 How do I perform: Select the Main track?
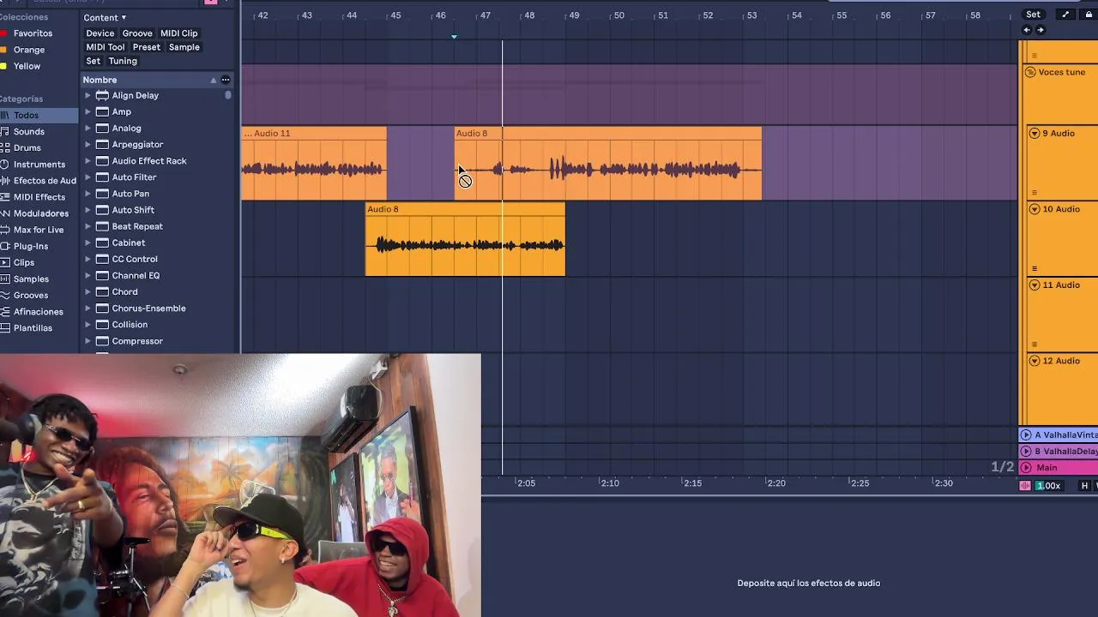pos(1059,468)
